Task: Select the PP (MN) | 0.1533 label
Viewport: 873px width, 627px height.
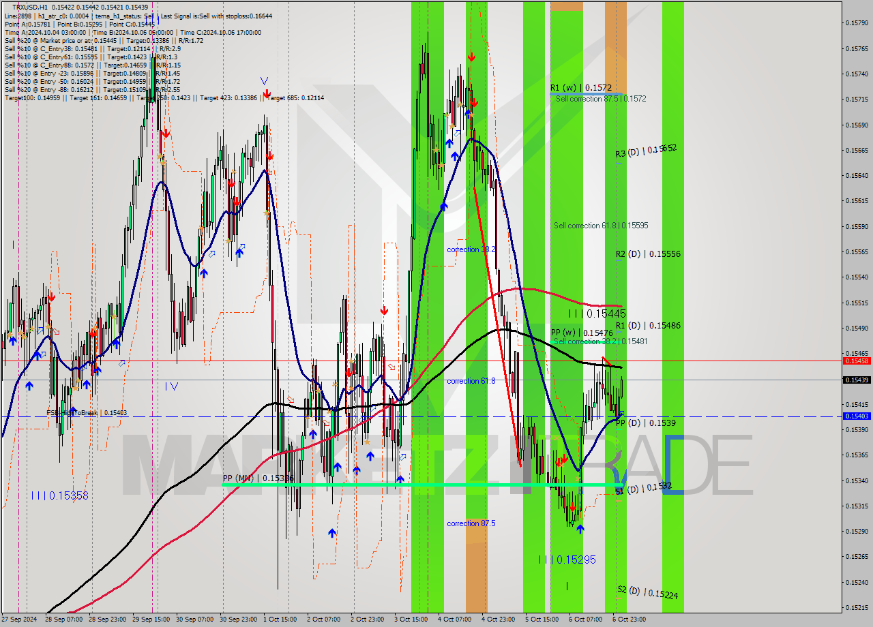Action: click(x=258, y=478)
